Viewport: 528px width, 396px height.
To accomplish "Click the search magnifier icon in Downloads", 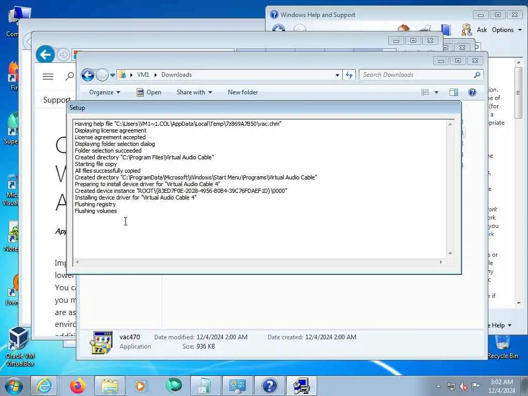I will coord(477,75).
